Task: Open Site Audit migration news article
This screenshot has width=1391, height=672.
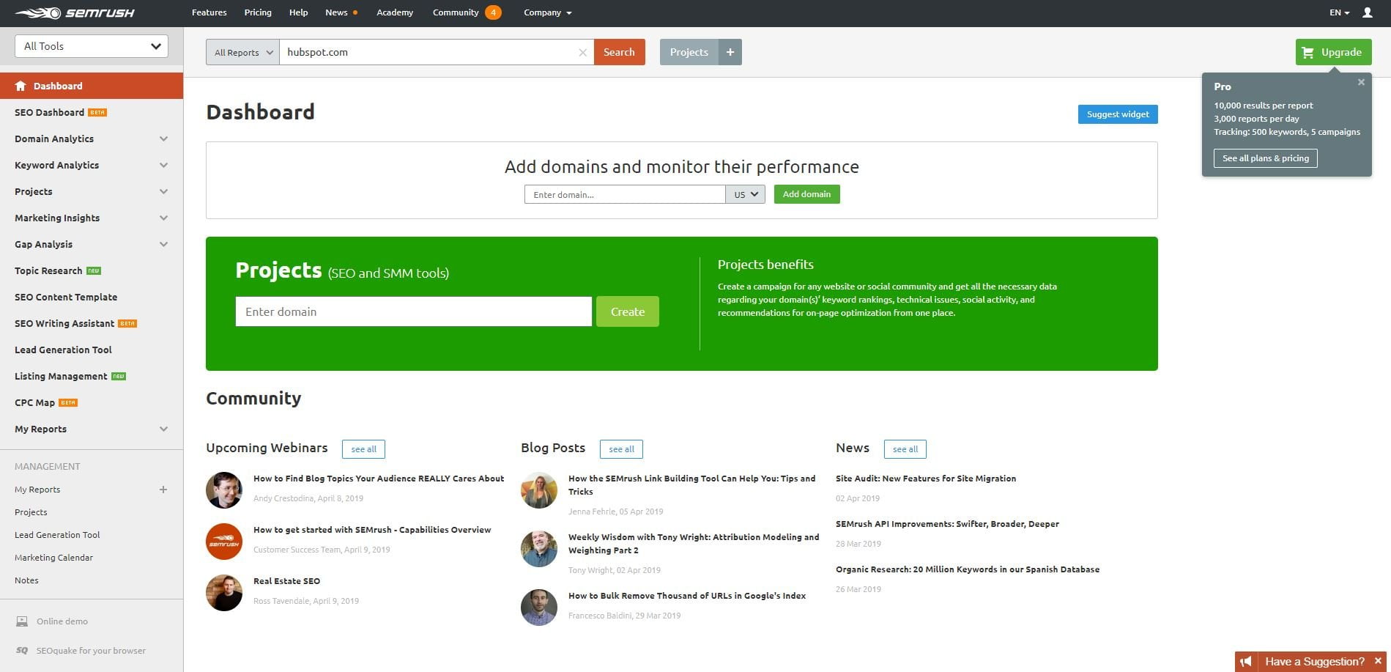Action: click(x=926, y=479)
